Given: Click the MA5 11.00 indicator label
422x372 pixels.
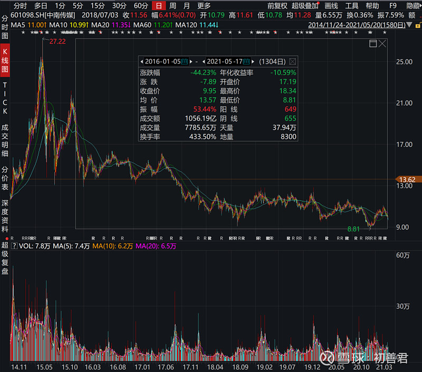Looking at the screenshot, I should point(29,25).
